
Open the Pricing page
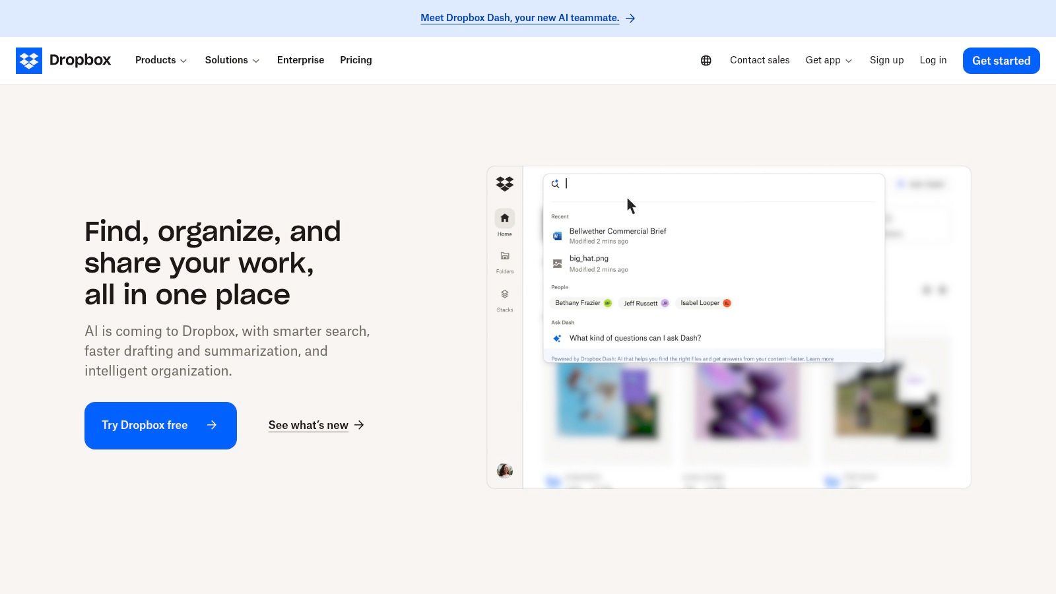point(356,60)
